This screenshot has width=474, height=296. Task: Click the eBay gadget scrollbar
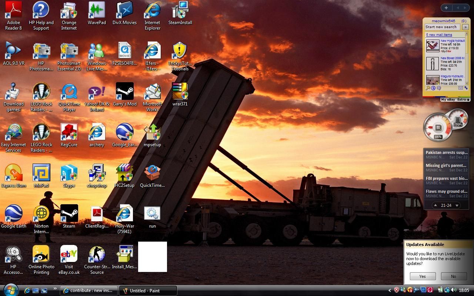pos(467,59)
